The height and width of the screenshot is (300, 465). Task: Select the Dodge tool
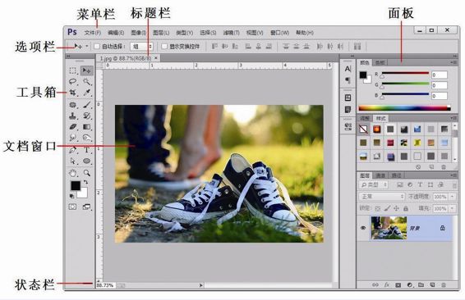[86, 138]
